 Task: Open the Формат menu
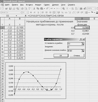[38, 5]
